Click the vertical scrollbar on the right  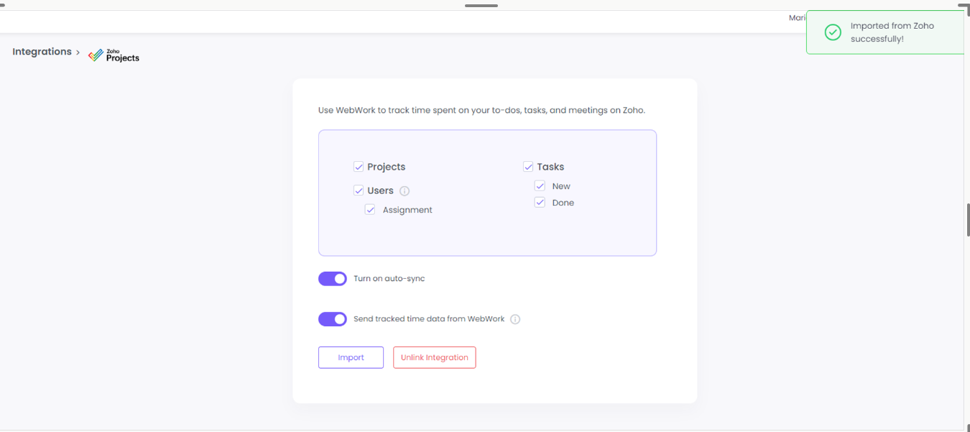(x=966, y=219)
